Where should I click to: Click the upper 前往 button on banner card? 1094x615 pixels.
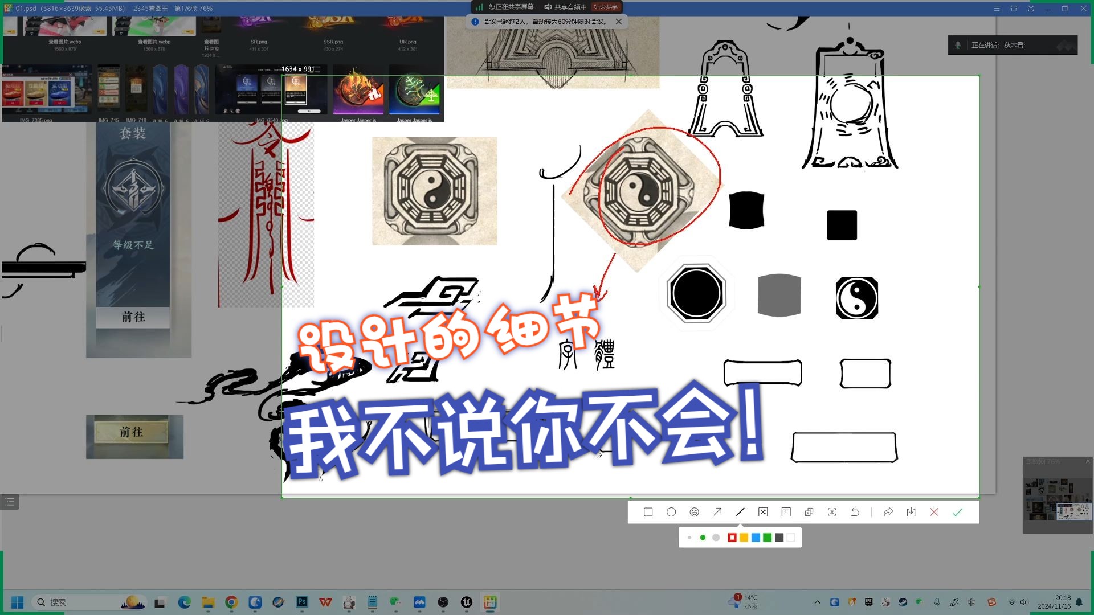point(133,317)
